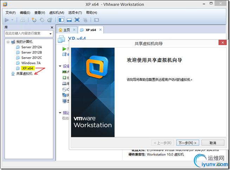
Task: Close the 共享虚拟机向导 dialog
Action: tap(223, 42)
